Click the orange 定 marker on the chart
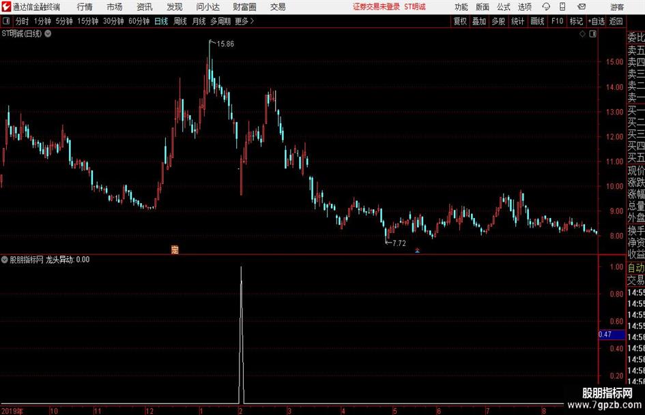Screen dimensions: 645x415 (x=175, y=249)
